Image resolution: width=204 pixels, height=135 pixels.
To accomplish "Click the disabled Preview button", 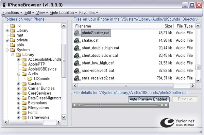I will click(185, 99).
